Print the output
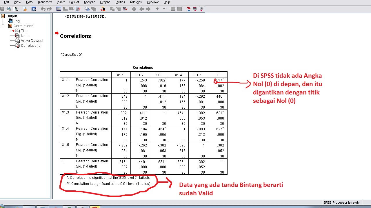This screenshot has width=371, height=208. 9,9
